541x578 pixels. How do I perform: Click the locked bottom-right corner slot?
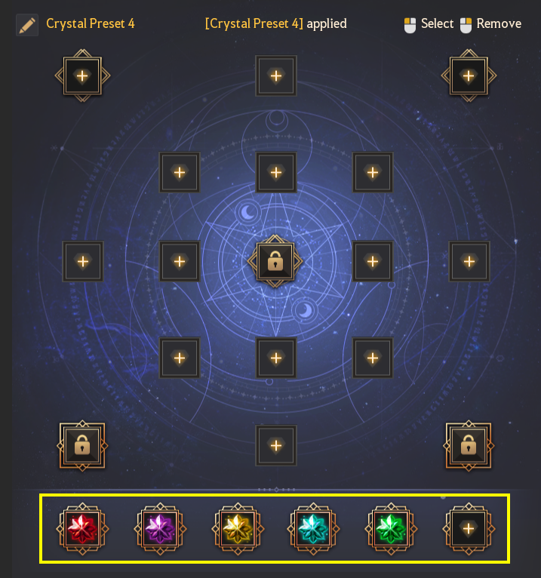[x=469, y=446]
